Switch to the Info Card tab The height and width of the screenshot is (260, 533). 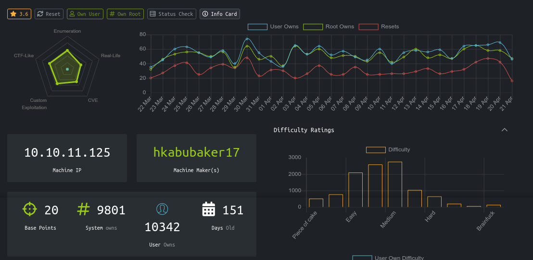220,14
